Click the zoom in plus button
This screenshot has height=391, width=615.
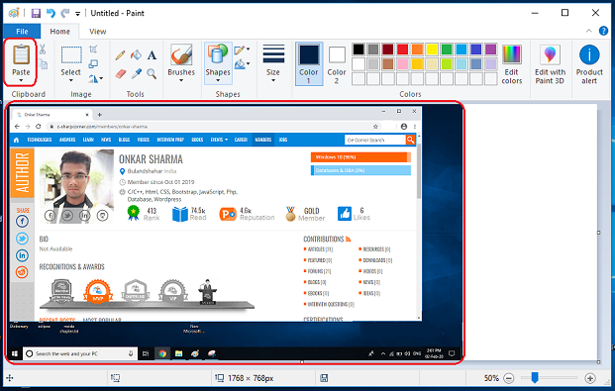[590, 378]
